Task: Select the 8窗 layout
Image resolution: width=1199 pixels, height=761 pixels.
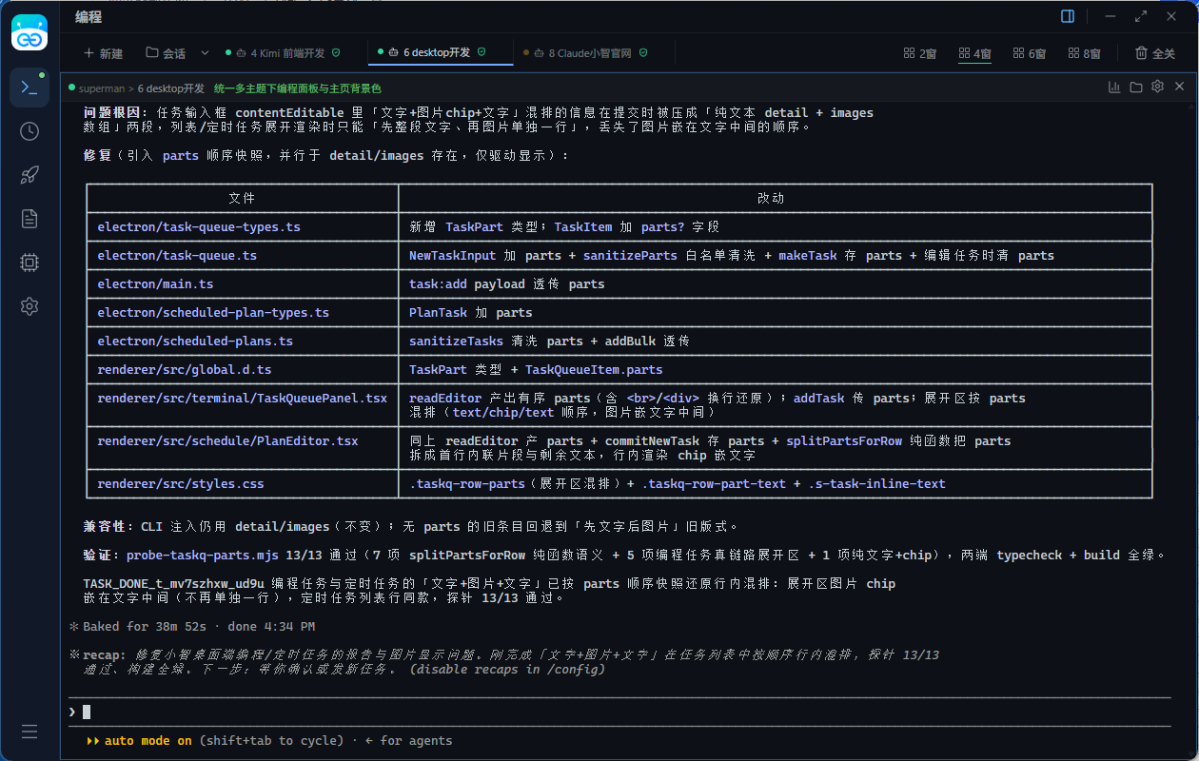Action: pyautogui.click(x=1085, y=53)
